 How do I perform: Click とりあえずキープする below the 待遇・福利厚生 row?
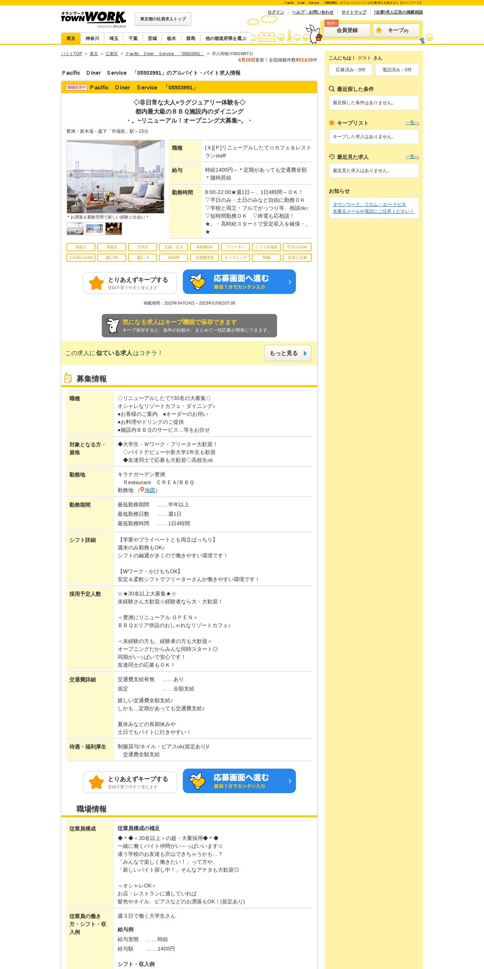(130, 782)
